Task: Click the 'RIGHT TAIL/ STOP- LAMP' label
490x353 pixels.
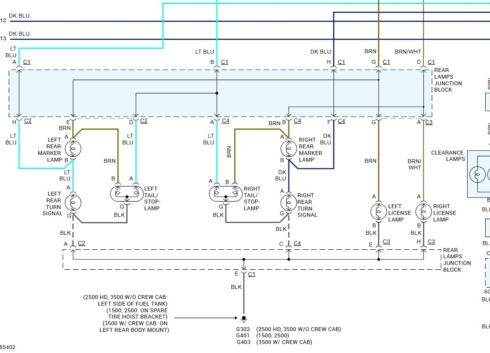Action: pyautogui.click(x=252, y=198)
